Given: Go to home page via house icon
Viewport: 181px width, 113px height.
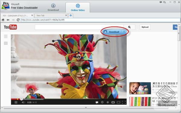Looking at the screenshot, I should [x=3, y=20].
